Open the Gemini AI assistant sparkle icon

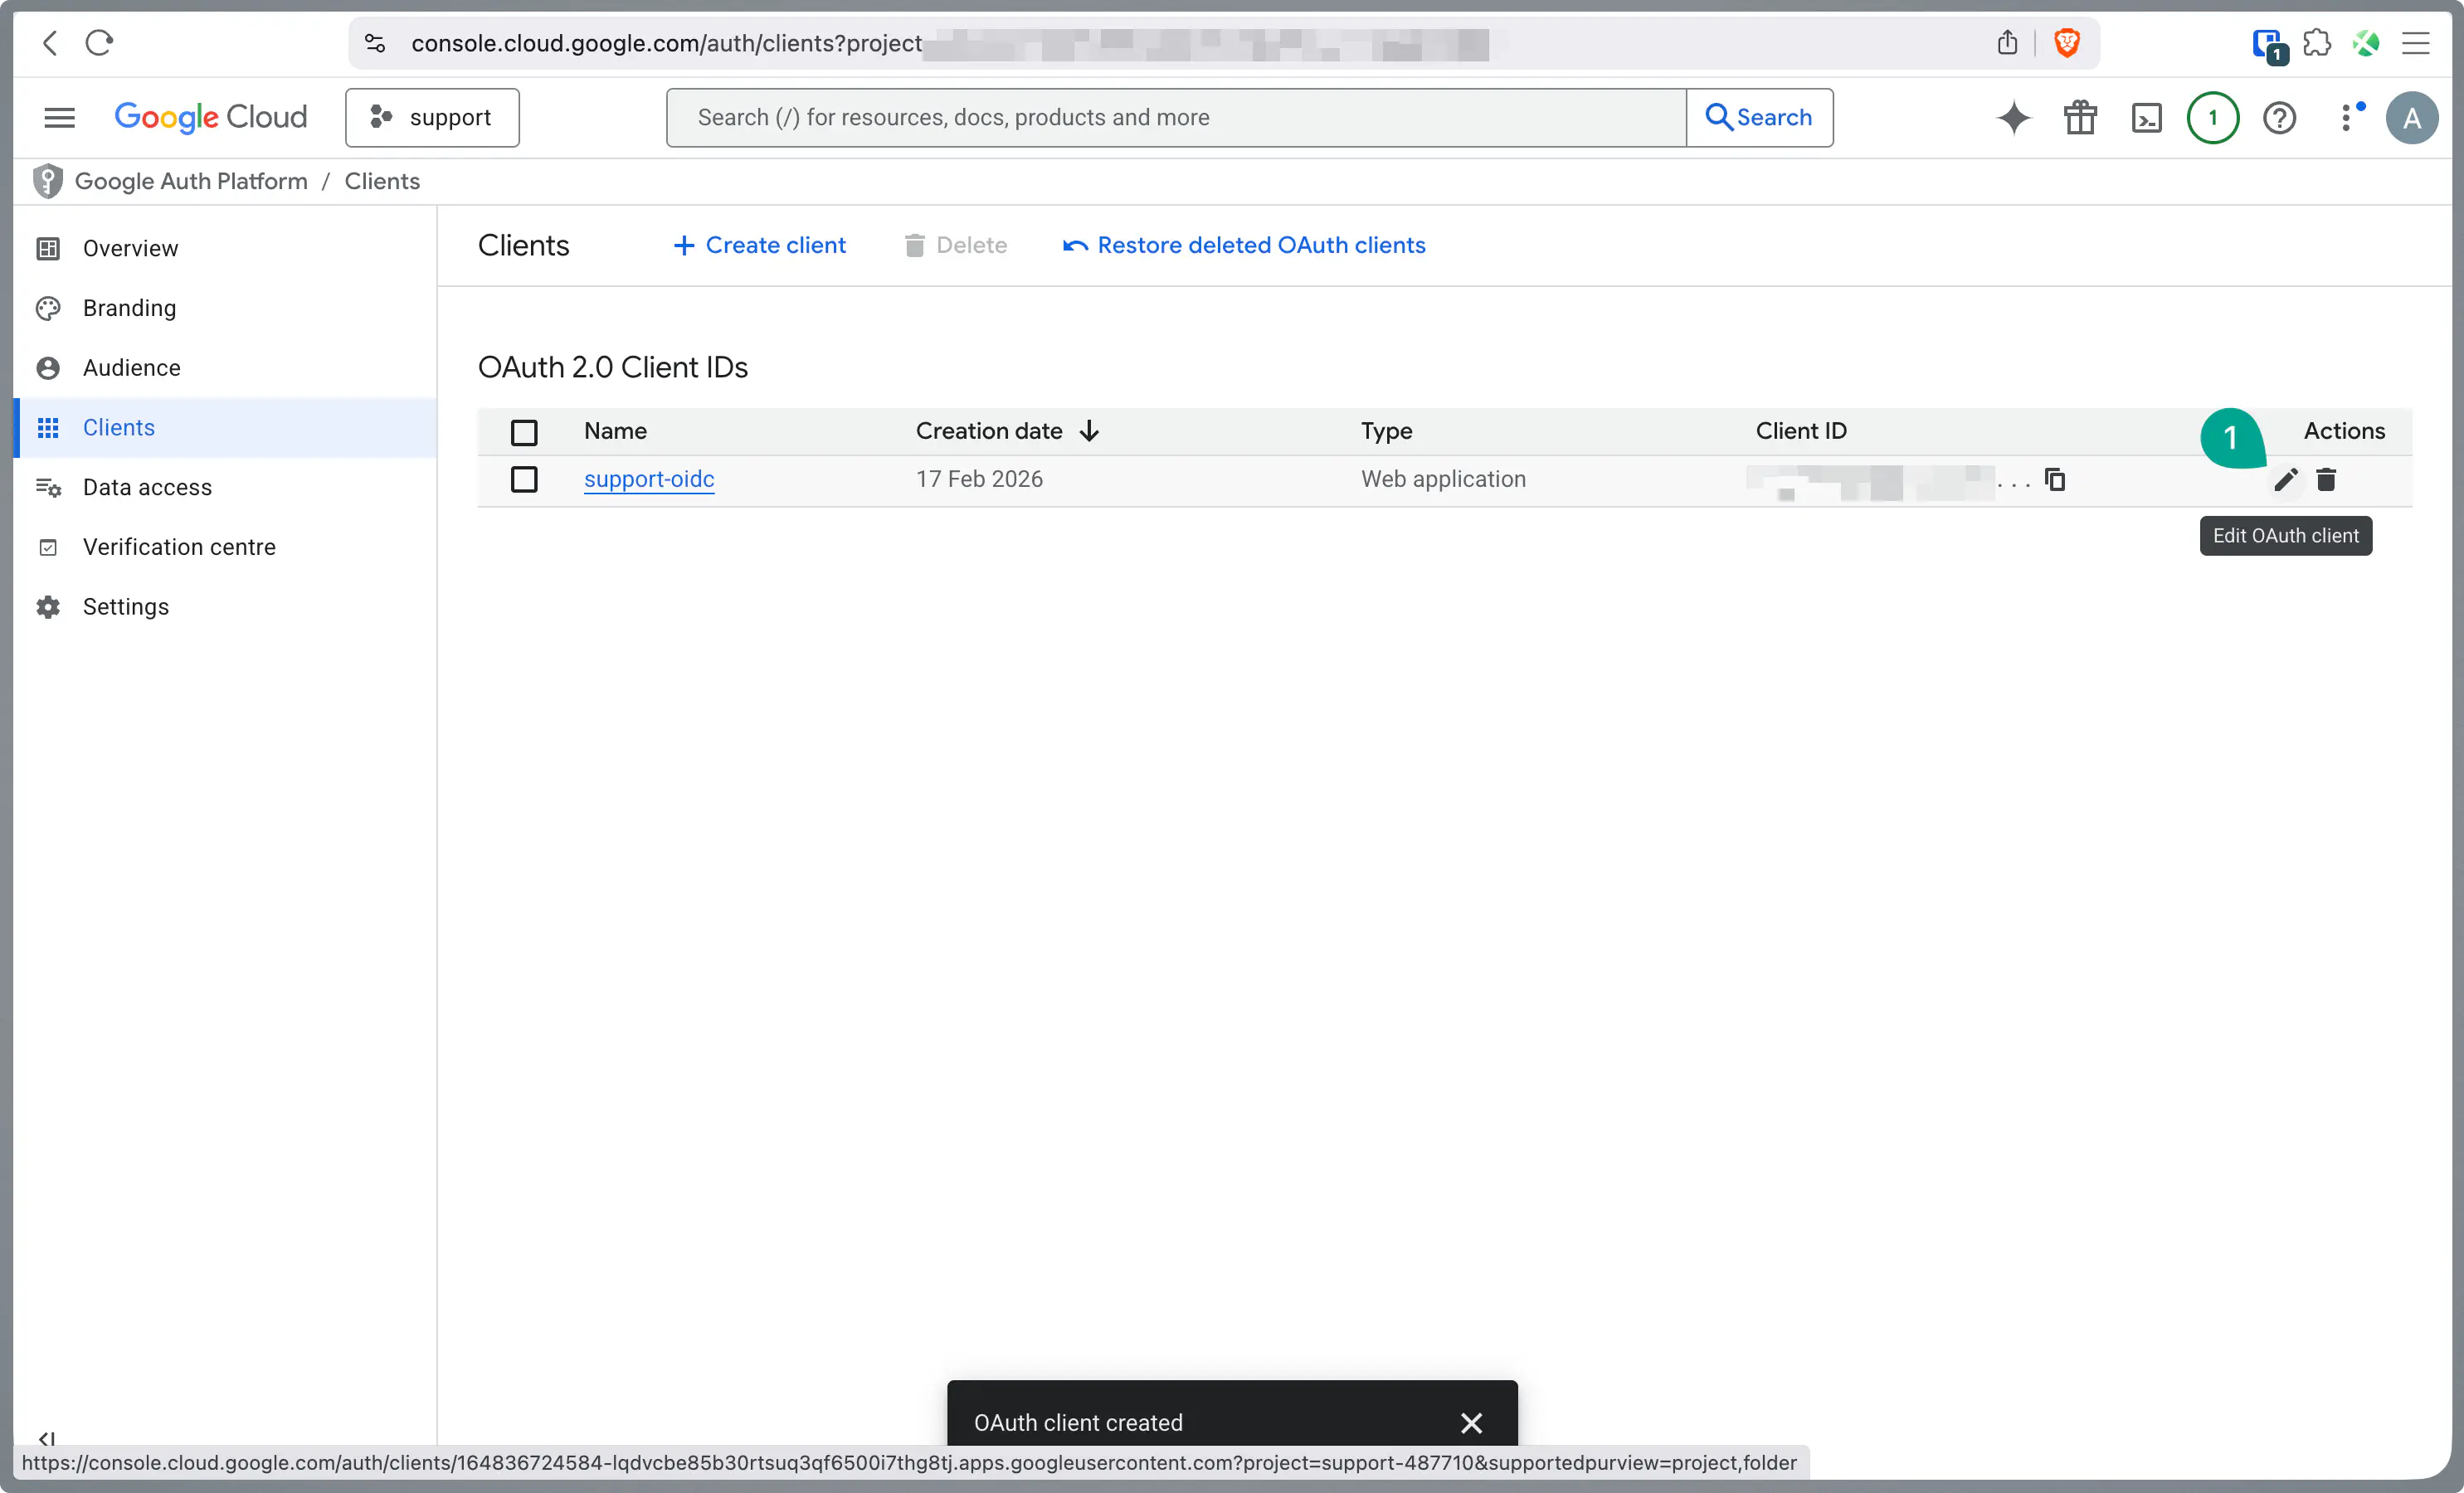pos(2013,118)
